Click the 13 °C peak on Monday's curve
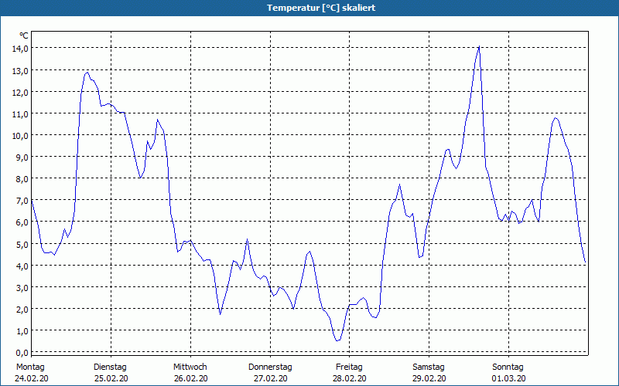Viewport: 619px width, 386px height. (87, 72)
